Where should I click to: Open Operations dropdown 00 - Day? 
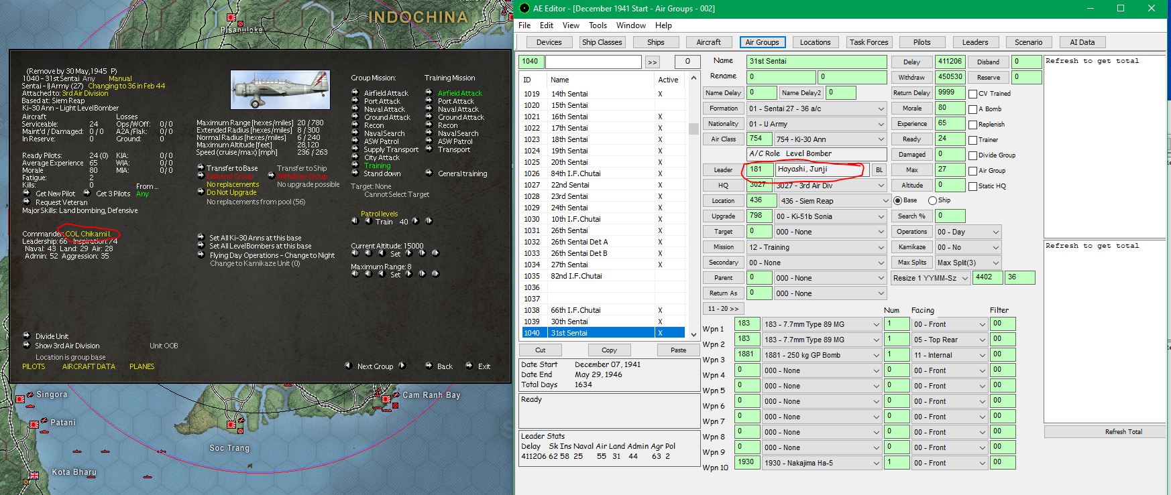(x=968, y=232)
